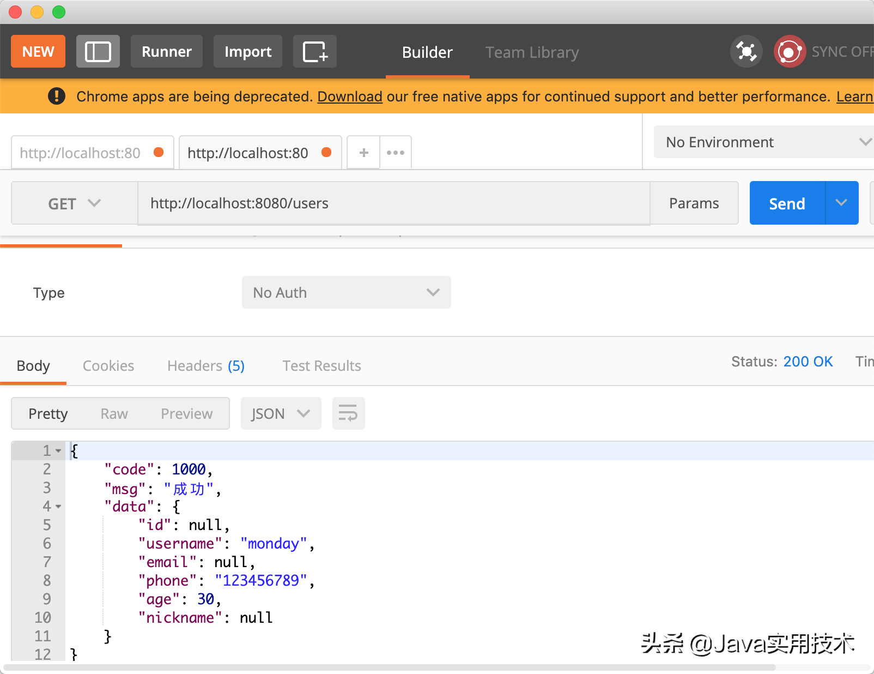Open the tab options ellipsis menu

pos(396,153)
